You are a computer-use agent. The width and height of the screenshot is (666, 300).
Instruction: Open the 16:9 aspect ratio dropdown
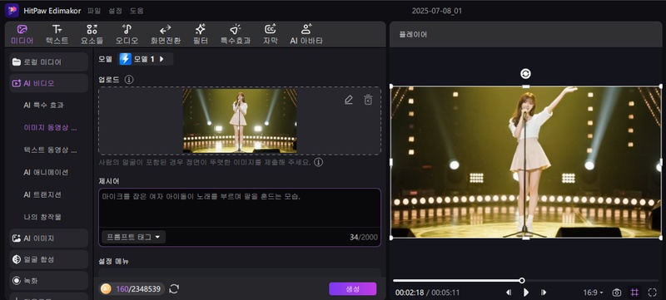coord(593,293)
